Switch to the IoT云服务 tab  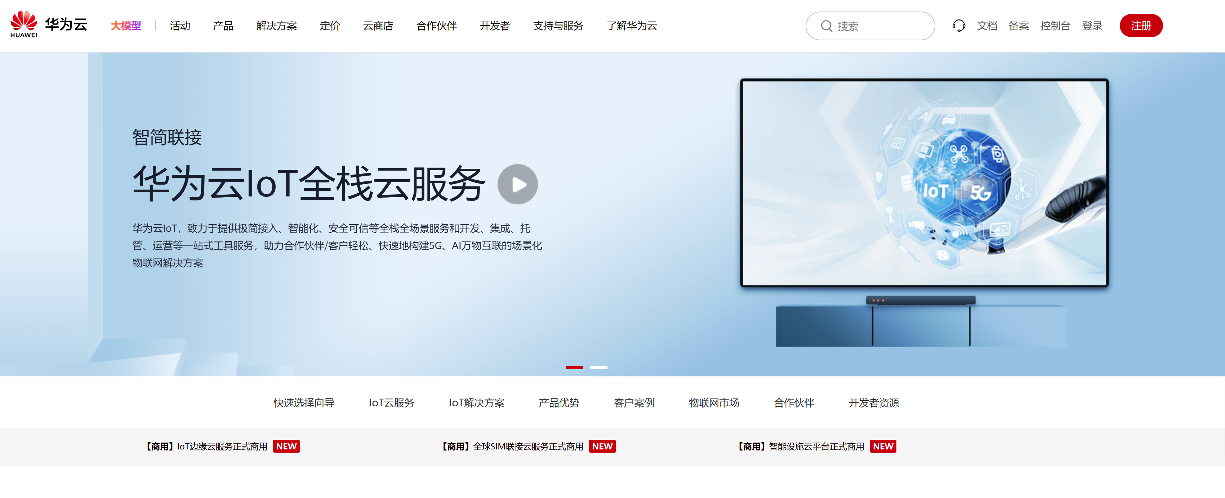pyautogui.click(x=391, y=403)
